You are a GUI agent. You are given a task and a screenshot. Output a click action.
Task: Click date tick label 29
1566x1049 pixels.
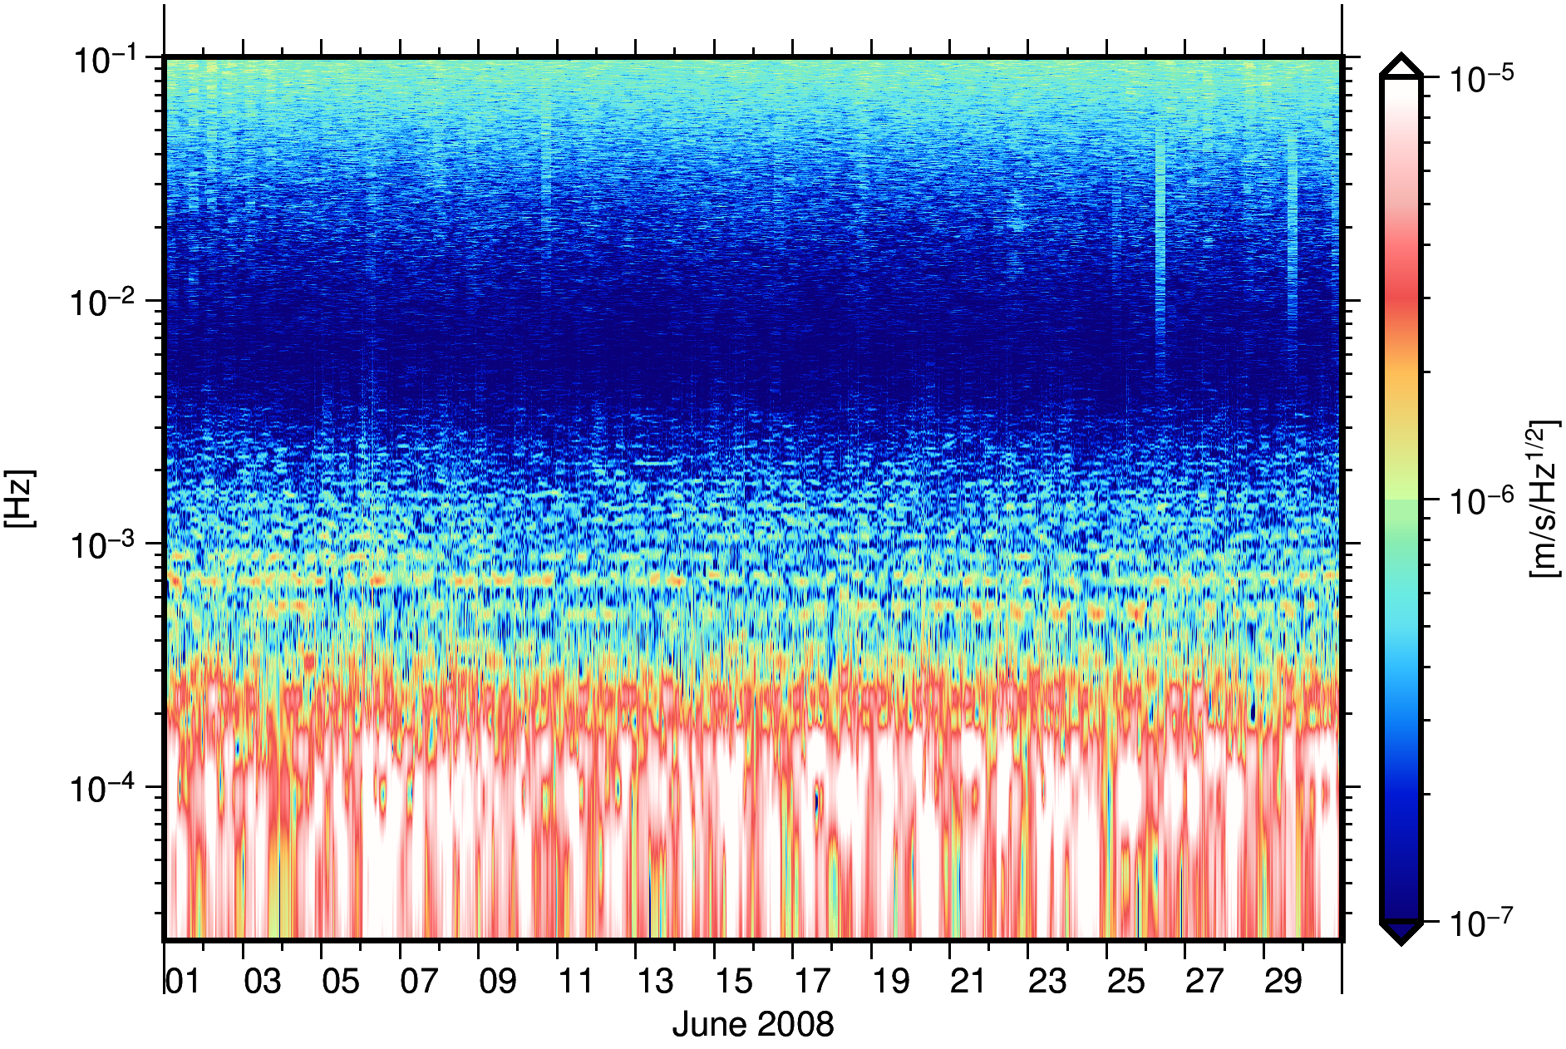(x=1282, y=982)
